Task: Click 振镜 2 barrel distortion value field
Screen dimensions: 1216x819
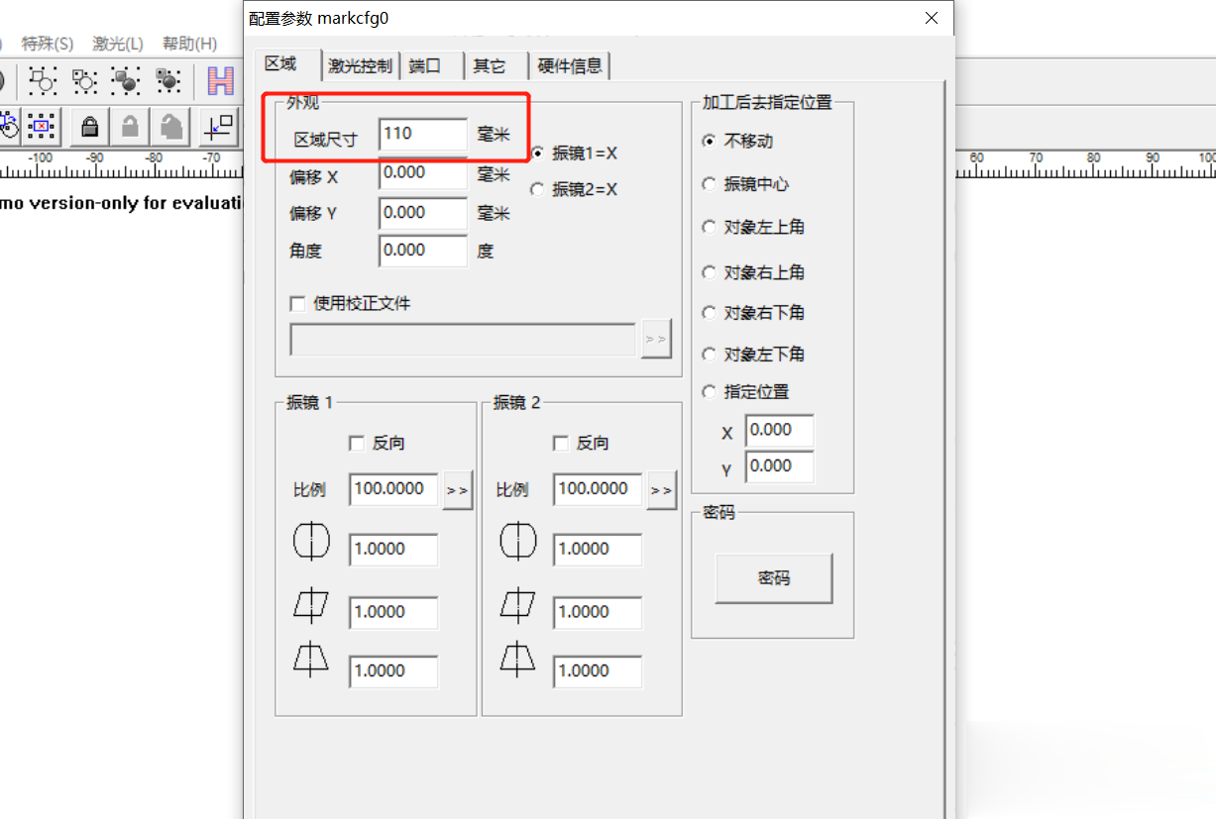Action: point(598,550)
